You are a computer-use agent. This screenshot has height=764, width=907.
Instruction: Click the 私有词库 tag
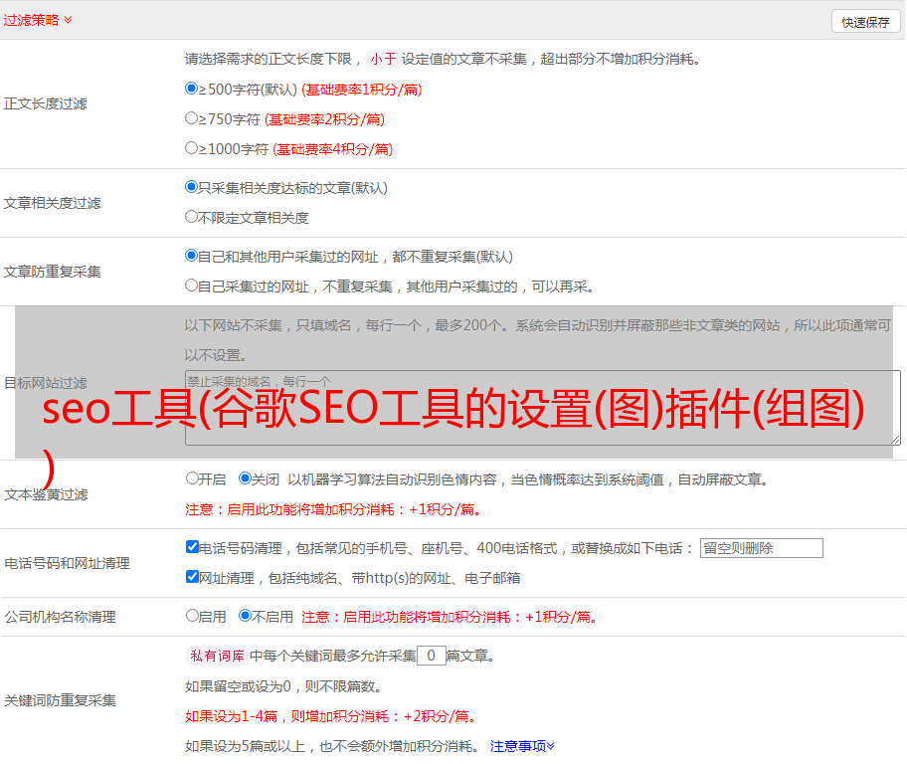tap(218, 656)
